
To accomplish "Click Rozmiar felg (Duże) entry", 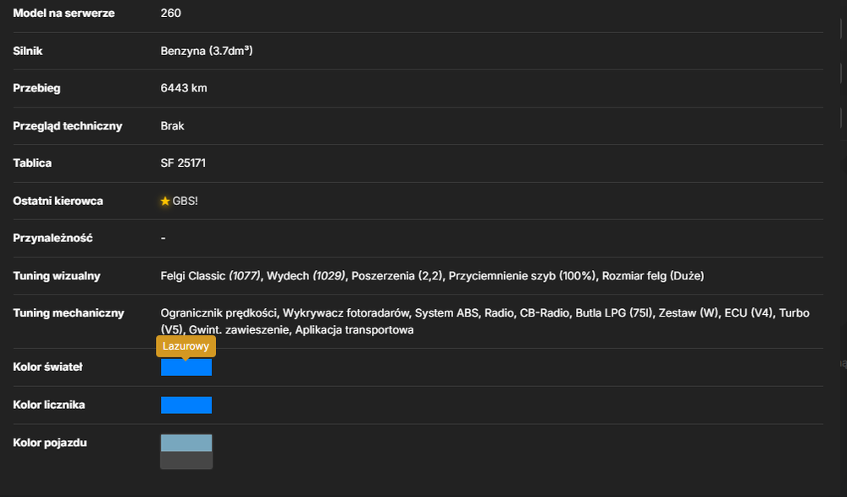I will pos(653,276).
